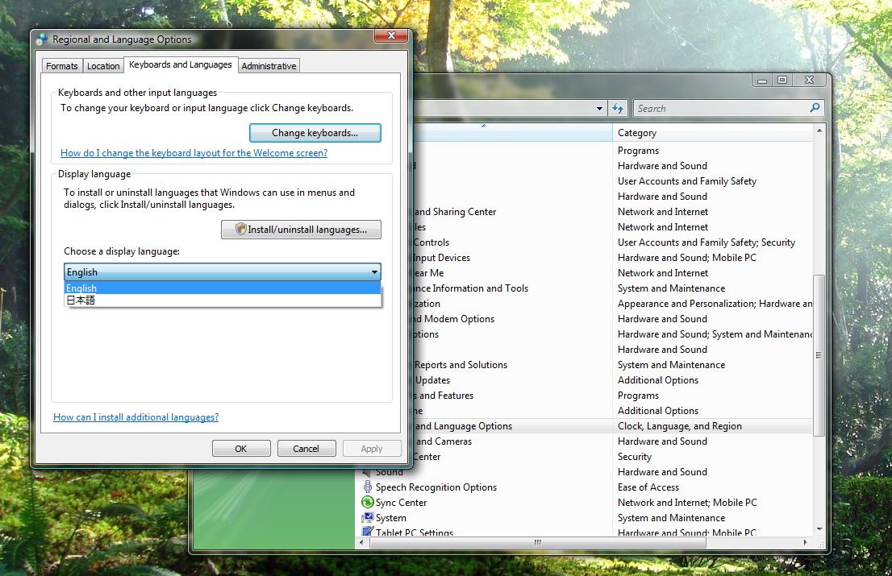892x576 pixels.
Task: Cancel the Regional and Language Options dialog
Action: coord(306,449)
